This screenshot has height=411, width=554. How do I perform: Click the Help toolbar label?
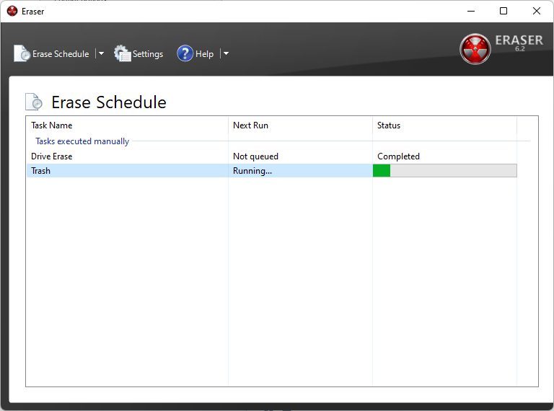[x=205, y=54]
